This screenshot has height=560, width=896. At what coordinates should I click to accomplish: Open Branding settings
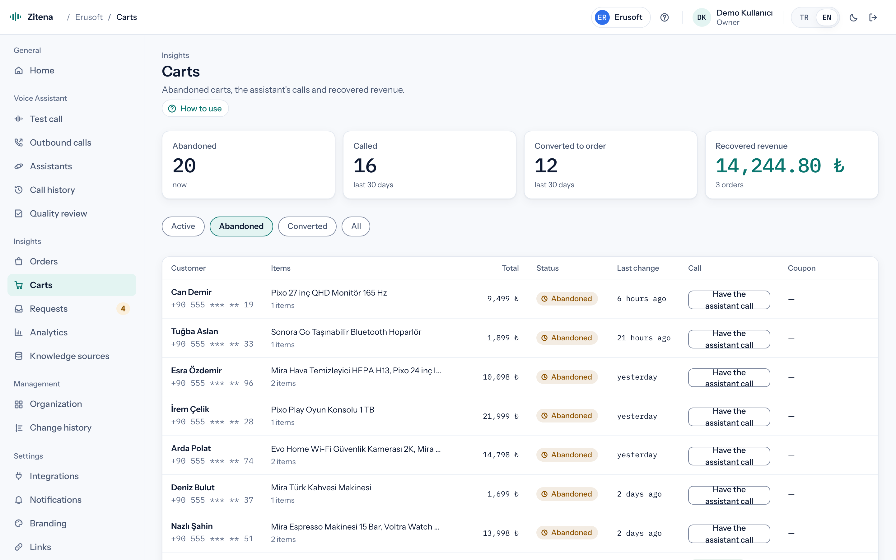pyautogui.click(x=72, y=524)
